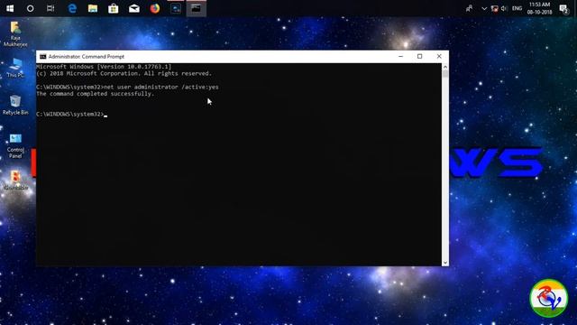The image size is (577, 325).
Task: Click the text 'net user administrator /active:yes'
Action: click(161, 87)
